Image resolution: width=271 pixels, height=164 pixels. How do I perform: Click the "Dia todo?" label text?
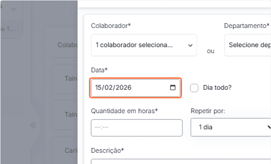click(217, 88)
